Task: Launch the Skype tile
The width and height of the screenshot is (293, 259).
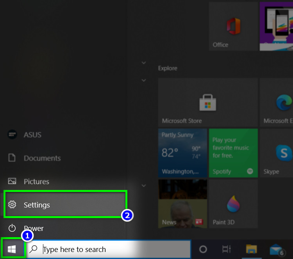Action: [276, 153]
